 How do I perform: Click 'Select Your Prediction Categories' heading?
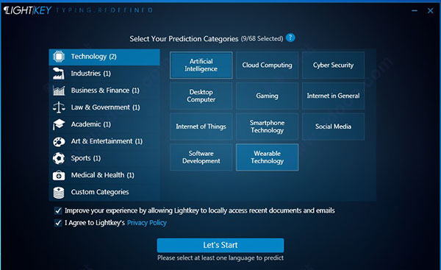click(184, 38)
